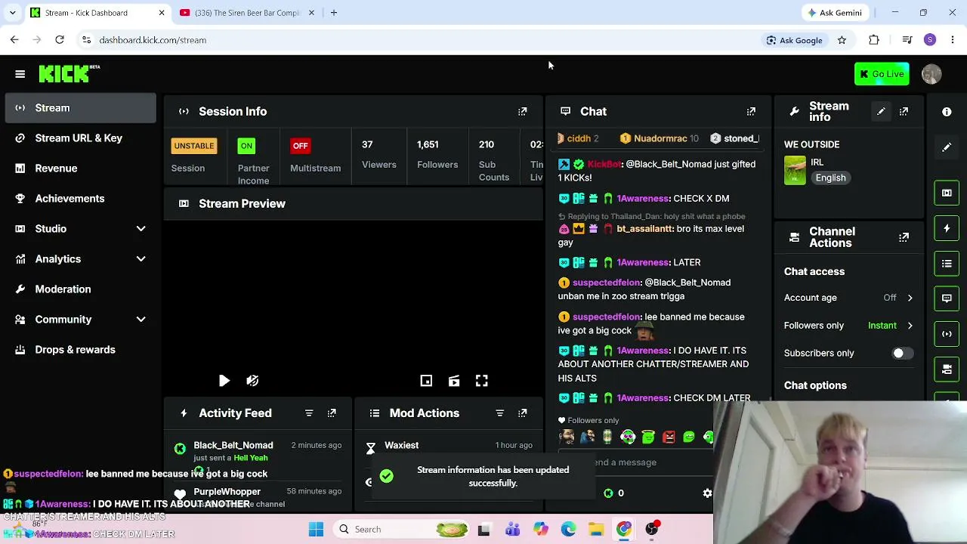Image resolution: width=967 pixels, height=544 pixels.
Task: Pop out the Chat panel
Action: tap(751, 112)
